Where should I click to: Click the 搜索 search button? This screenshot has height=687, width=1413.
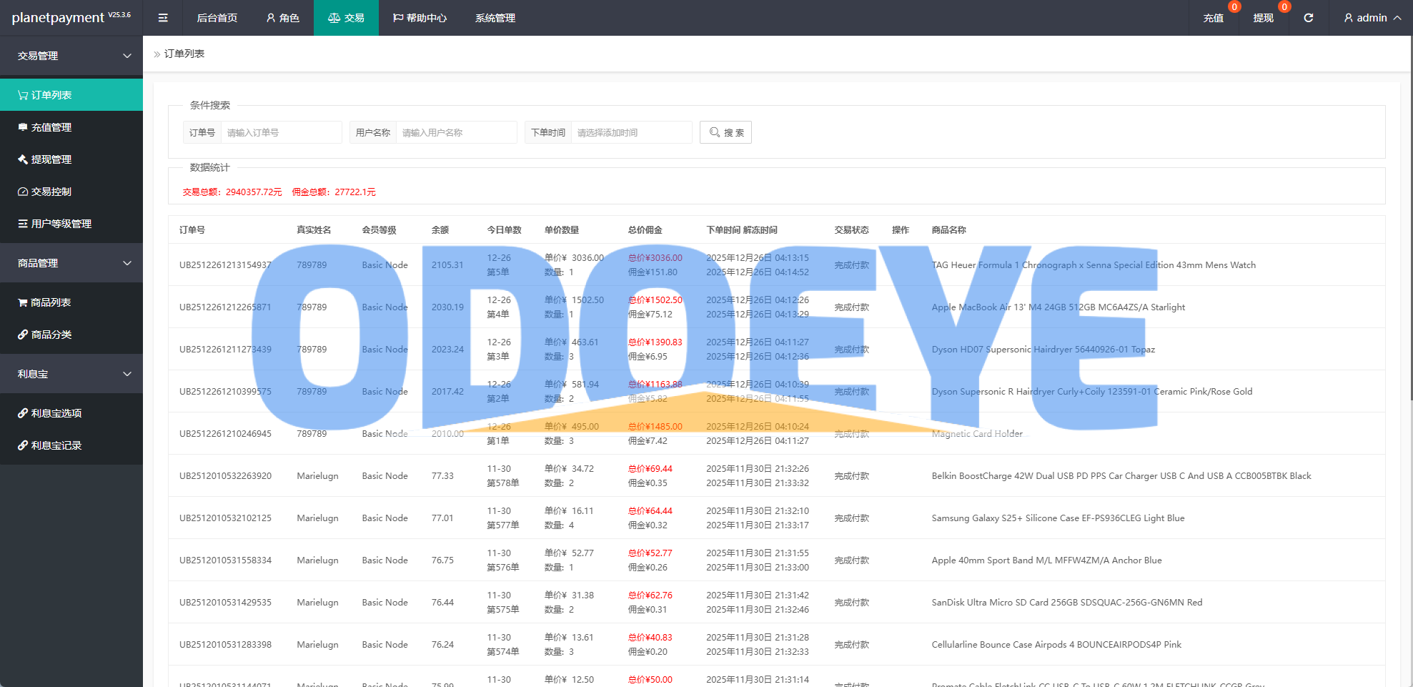[725, 132]
